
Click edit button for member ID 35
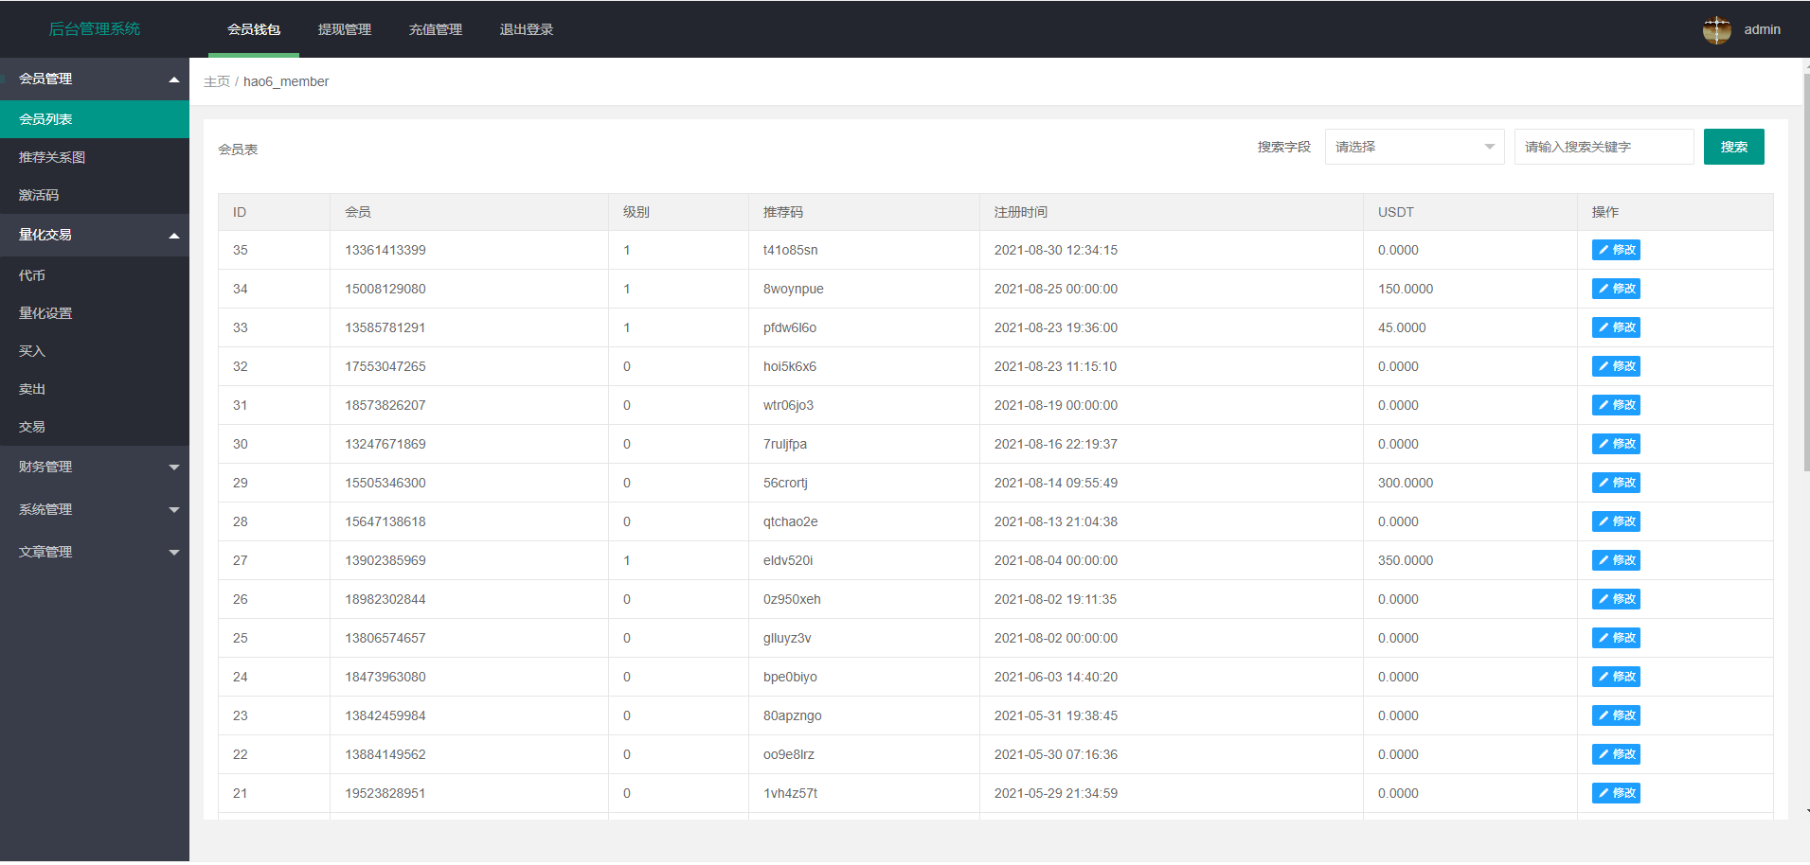pos(1615,250)
